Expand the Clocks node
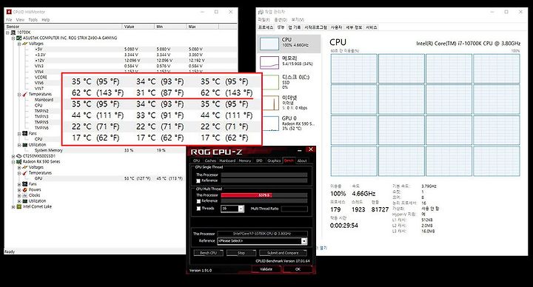 pos(19,195)
